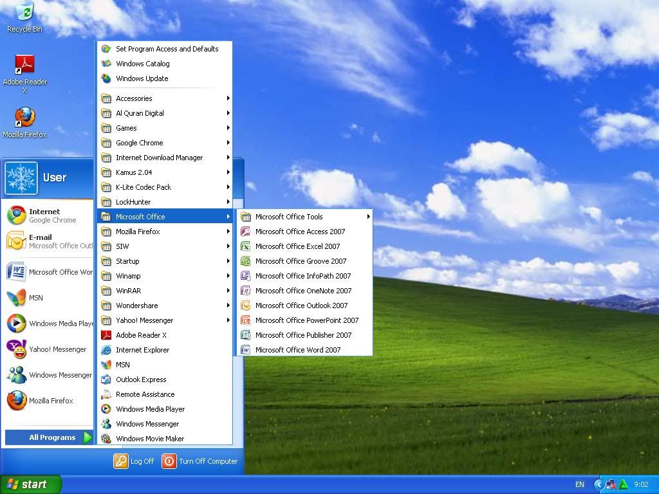Expand the Al Quran Digital submenu arrow
This screenshot has height=494, width=659.
tap(228, 113)
